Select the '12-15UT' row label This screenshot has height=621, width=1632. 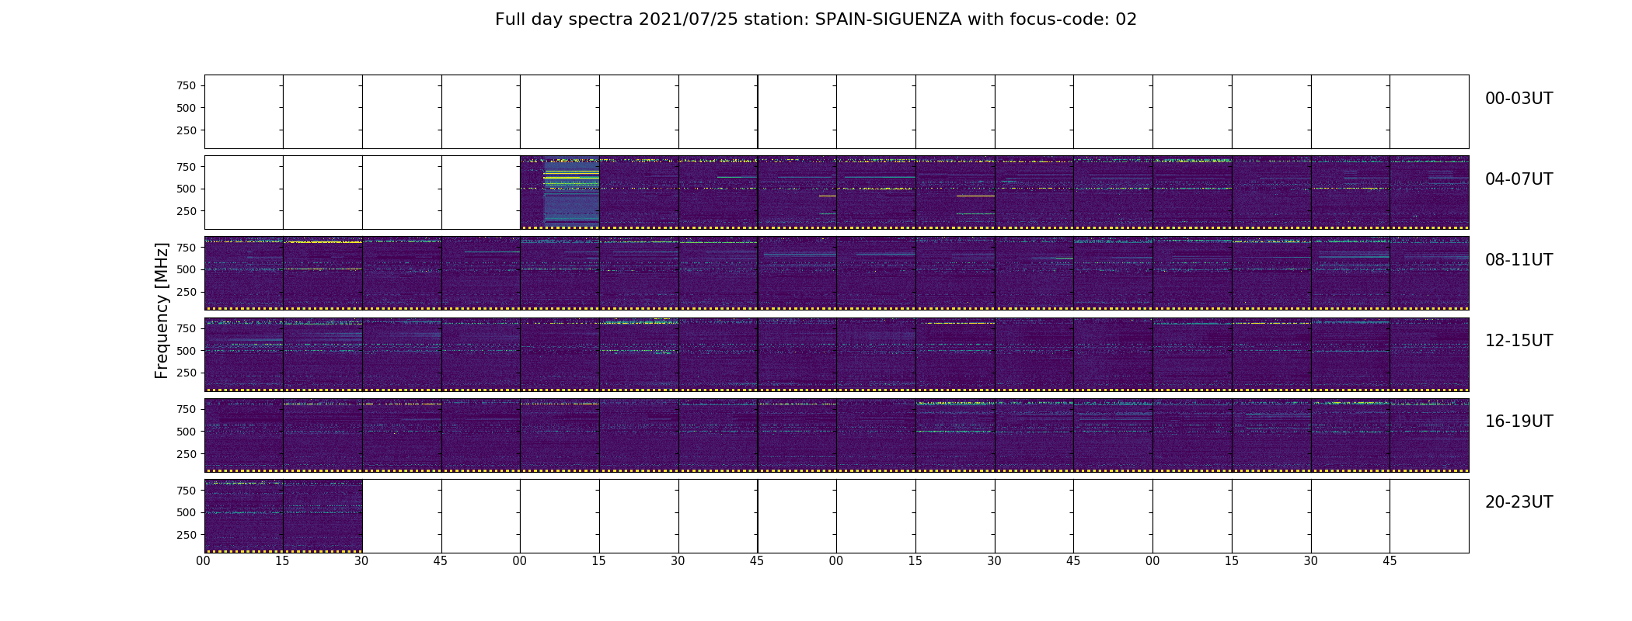[x=1519, y=341]
